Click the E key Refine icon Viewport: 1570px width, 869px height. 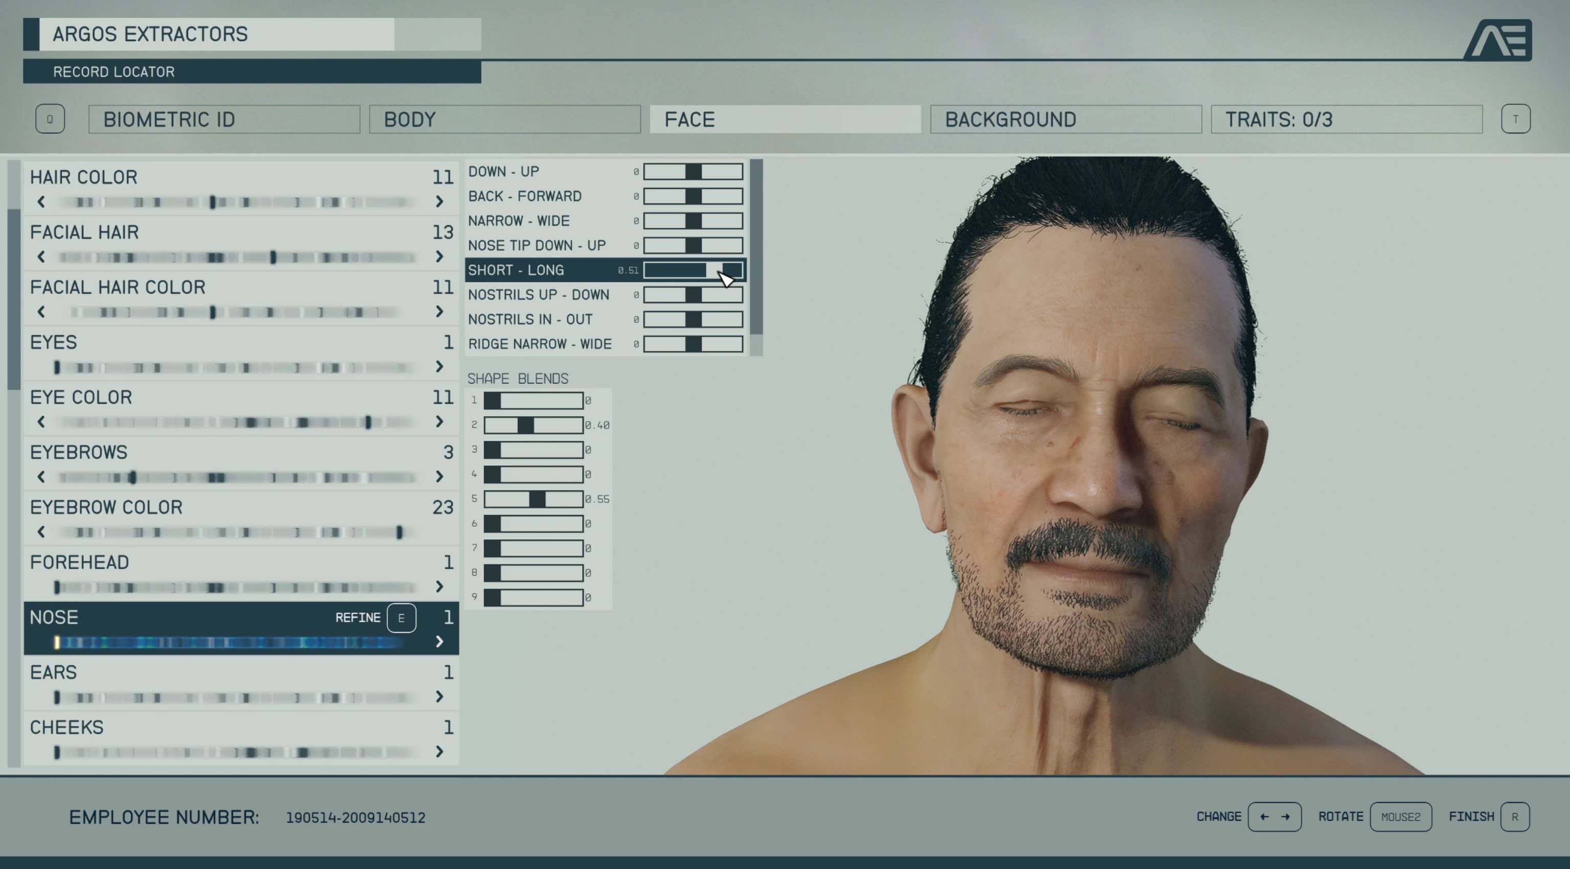(x=401, y=618)
